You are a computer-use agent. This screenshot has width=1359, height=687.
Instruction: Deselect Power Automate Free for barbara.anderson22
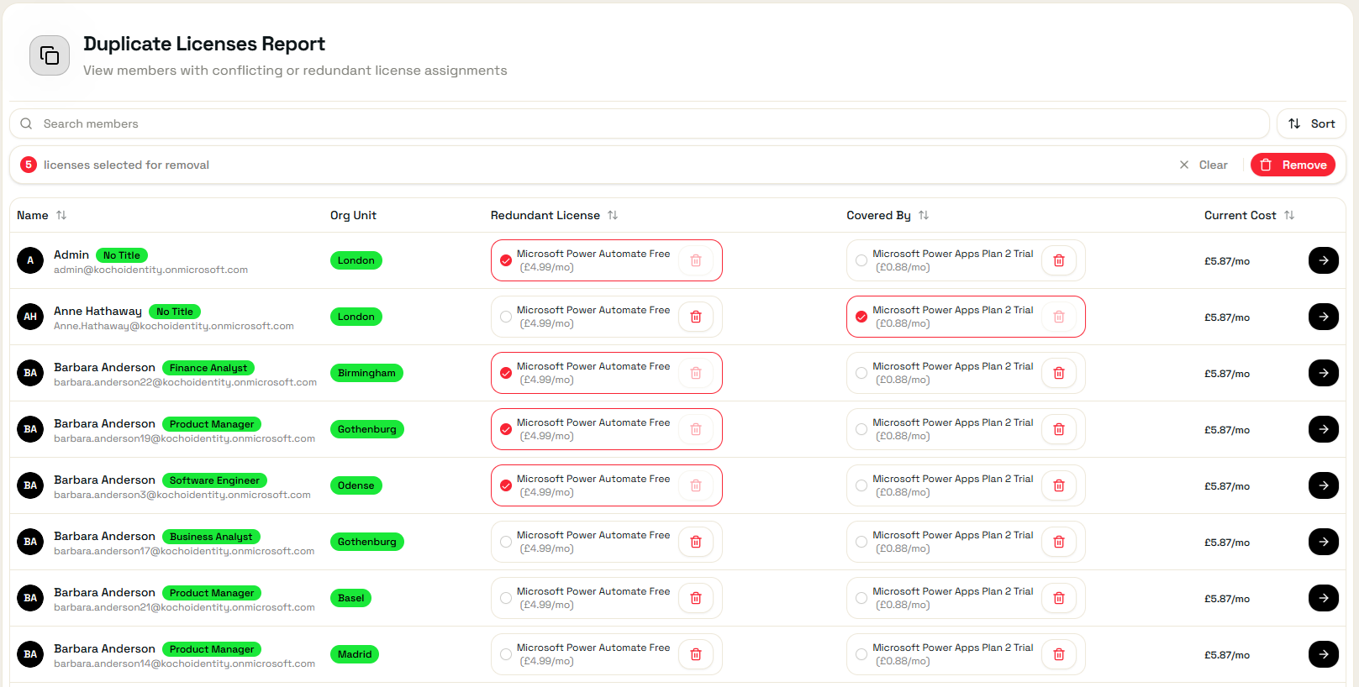[x=506, y=373]
